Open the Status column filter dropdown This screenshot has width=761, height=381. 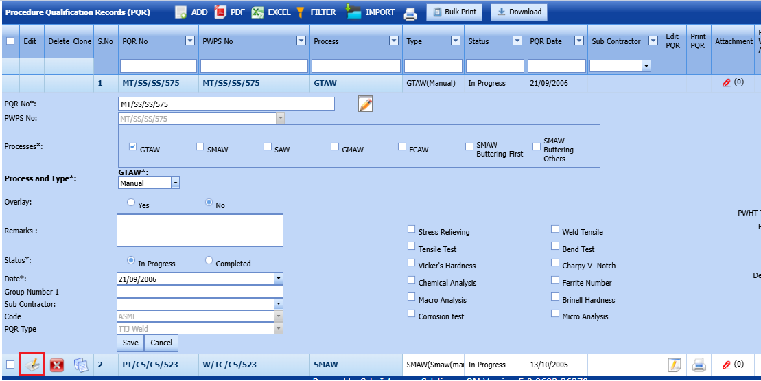[x=517, y=41]
